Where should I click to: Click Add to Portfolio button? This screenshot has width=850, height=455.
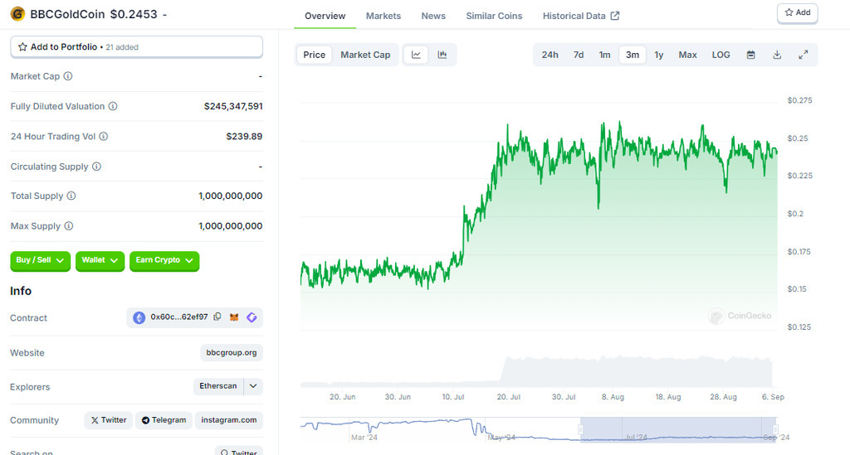pos(136,47)
